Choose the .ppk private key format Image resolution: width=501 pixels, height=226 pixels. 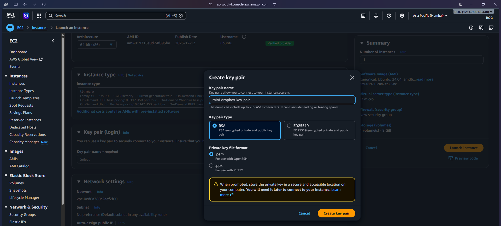211,166
